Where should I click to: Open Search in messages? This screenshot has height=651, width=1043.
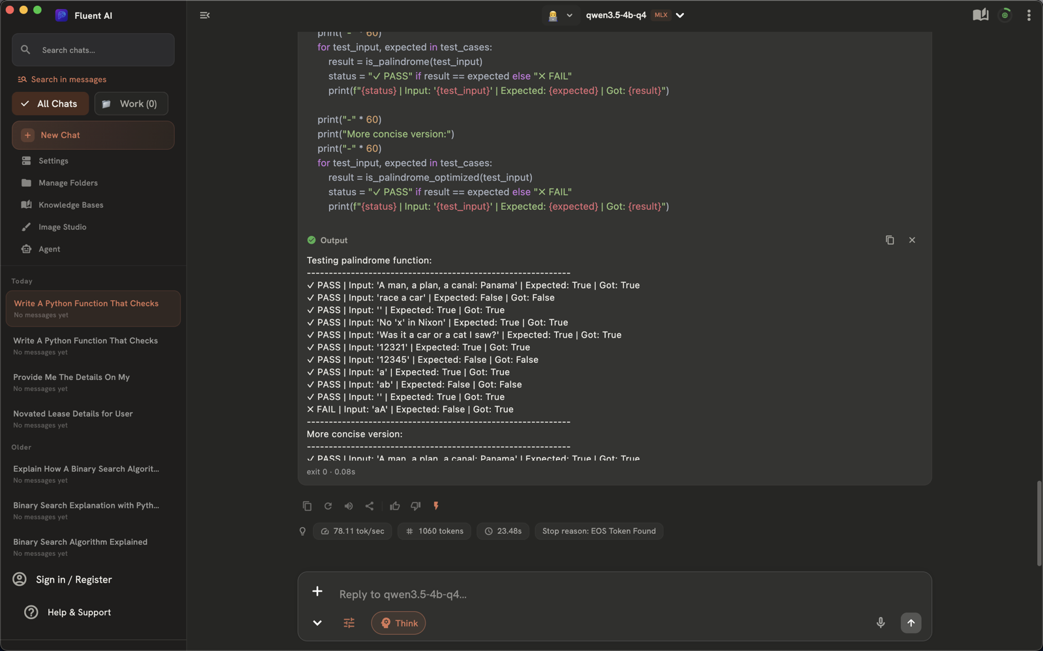[x=62, y=80]
